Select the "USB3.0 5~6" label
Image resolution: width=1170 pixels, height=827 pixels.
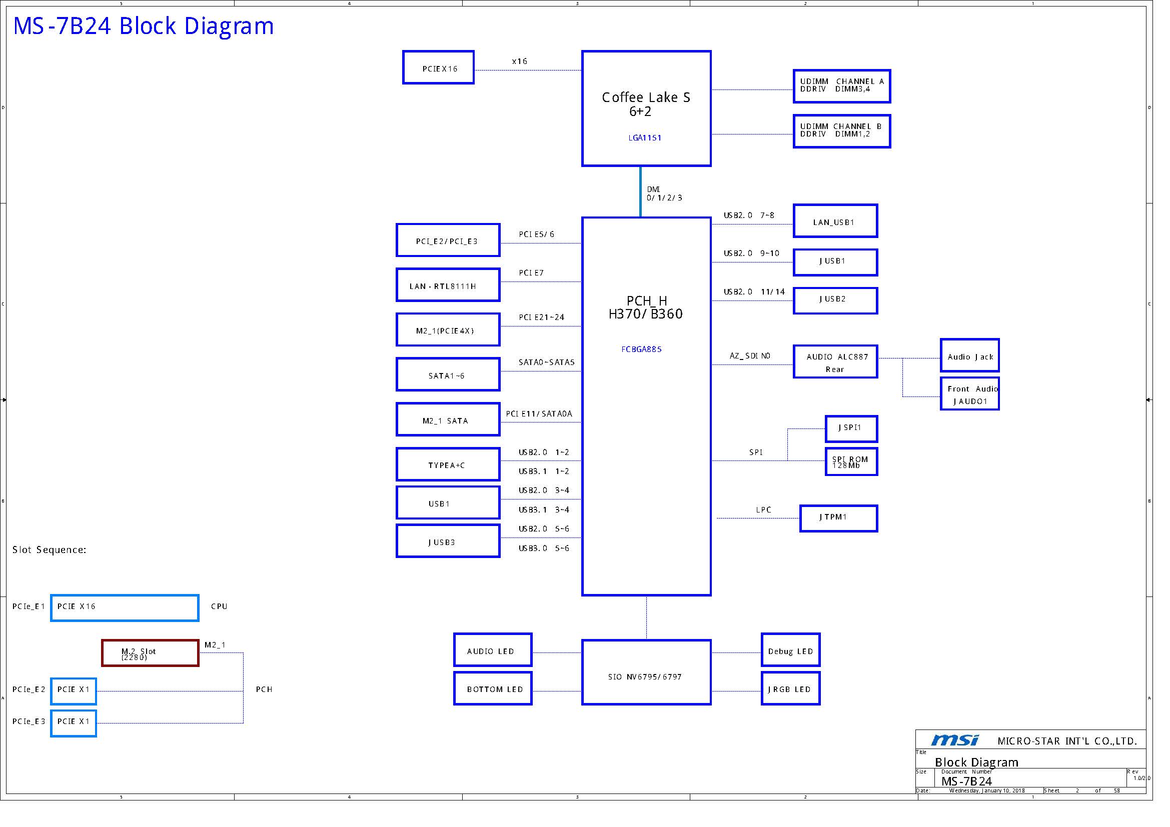(544, 548)
